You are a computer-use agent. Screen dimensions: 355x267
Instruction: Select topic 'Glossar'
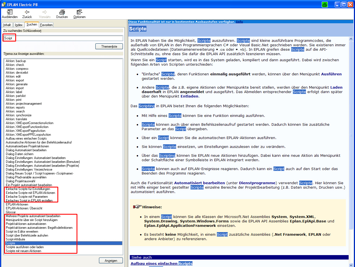coord(11,212)
